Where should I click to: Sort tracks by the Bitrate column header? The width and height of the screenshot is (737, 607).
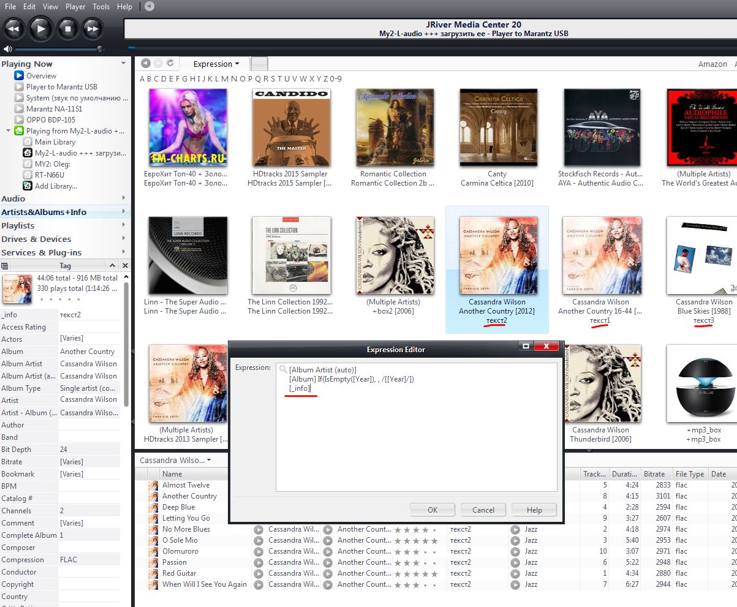[x=656, y=473]
